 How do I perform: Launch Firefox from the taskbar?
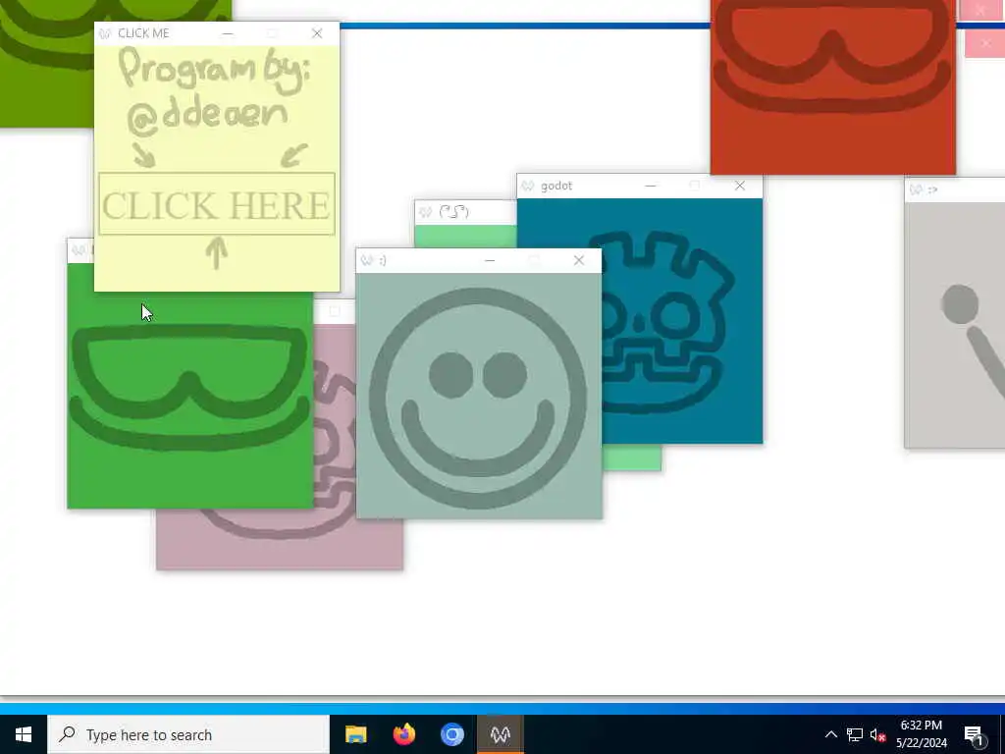[403, 734]
